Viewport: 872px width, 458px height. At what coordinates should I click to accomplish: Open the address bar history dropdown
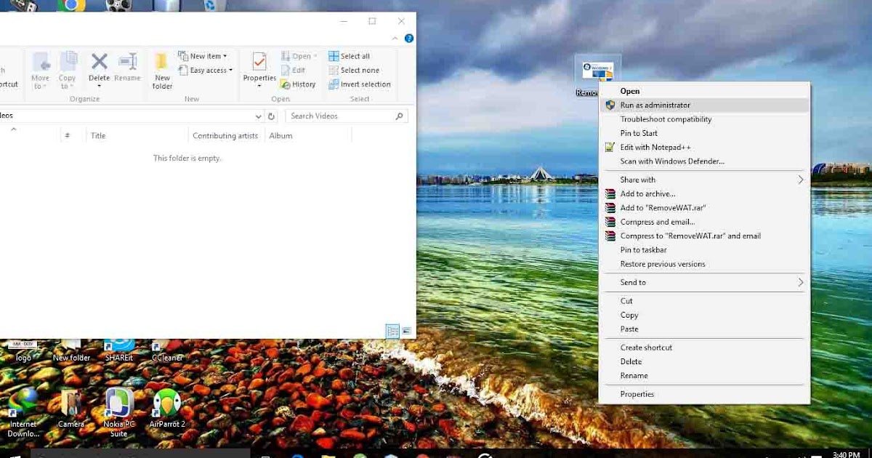point(258,116)
